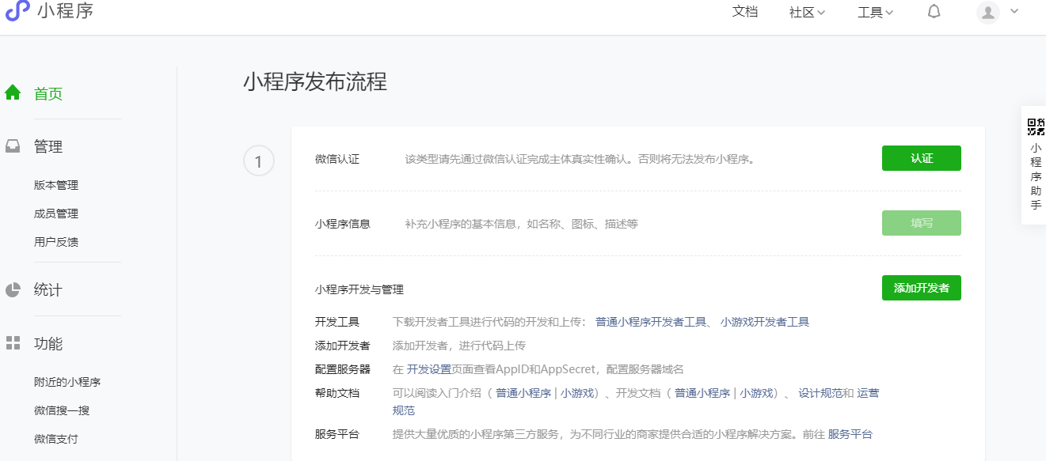Image resolution: width=1046 pixels, height=461 pixels.
Task: Open the notification bell icon
Action: (x=934, y=11)
